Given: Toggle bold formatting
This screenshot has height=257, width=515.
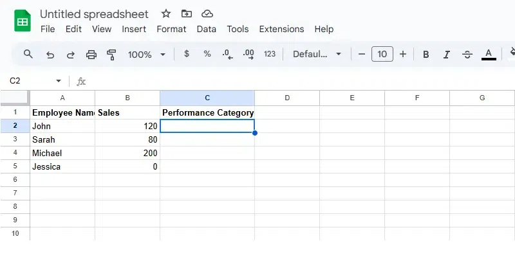Looking at the screenshot, I should point(426,55).
